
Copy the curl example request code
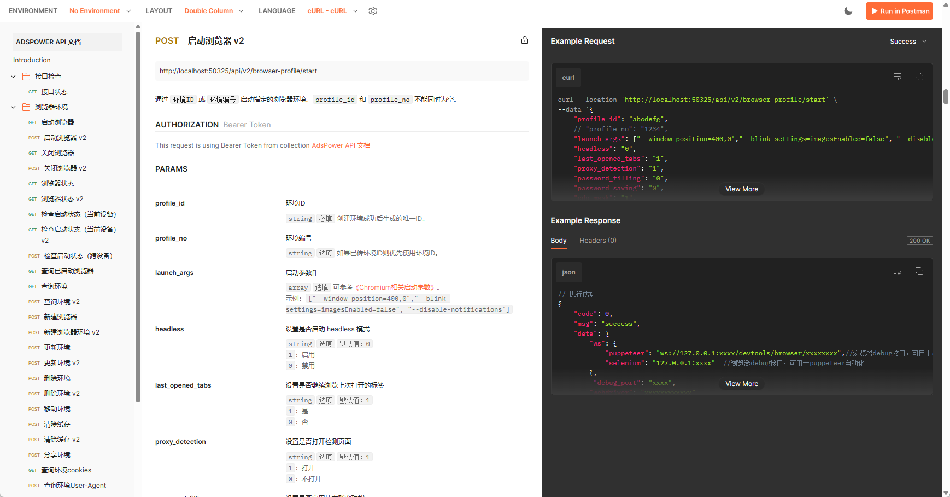919,77
